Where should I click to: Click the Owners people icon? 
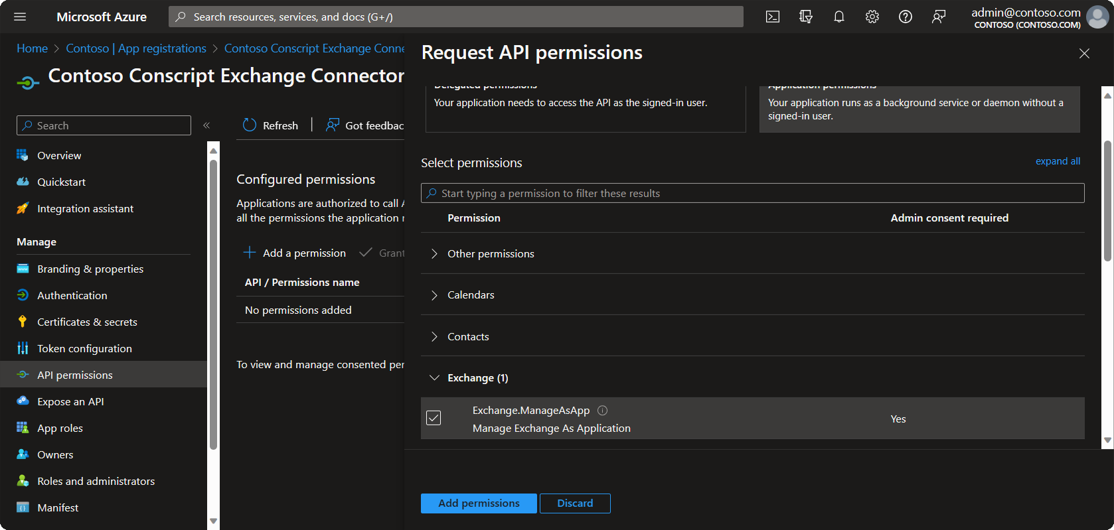pos(23,454)
